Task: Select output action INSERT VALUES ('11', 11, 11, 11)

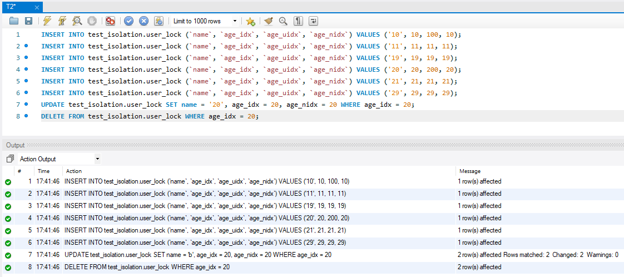Action: [205, 194]
